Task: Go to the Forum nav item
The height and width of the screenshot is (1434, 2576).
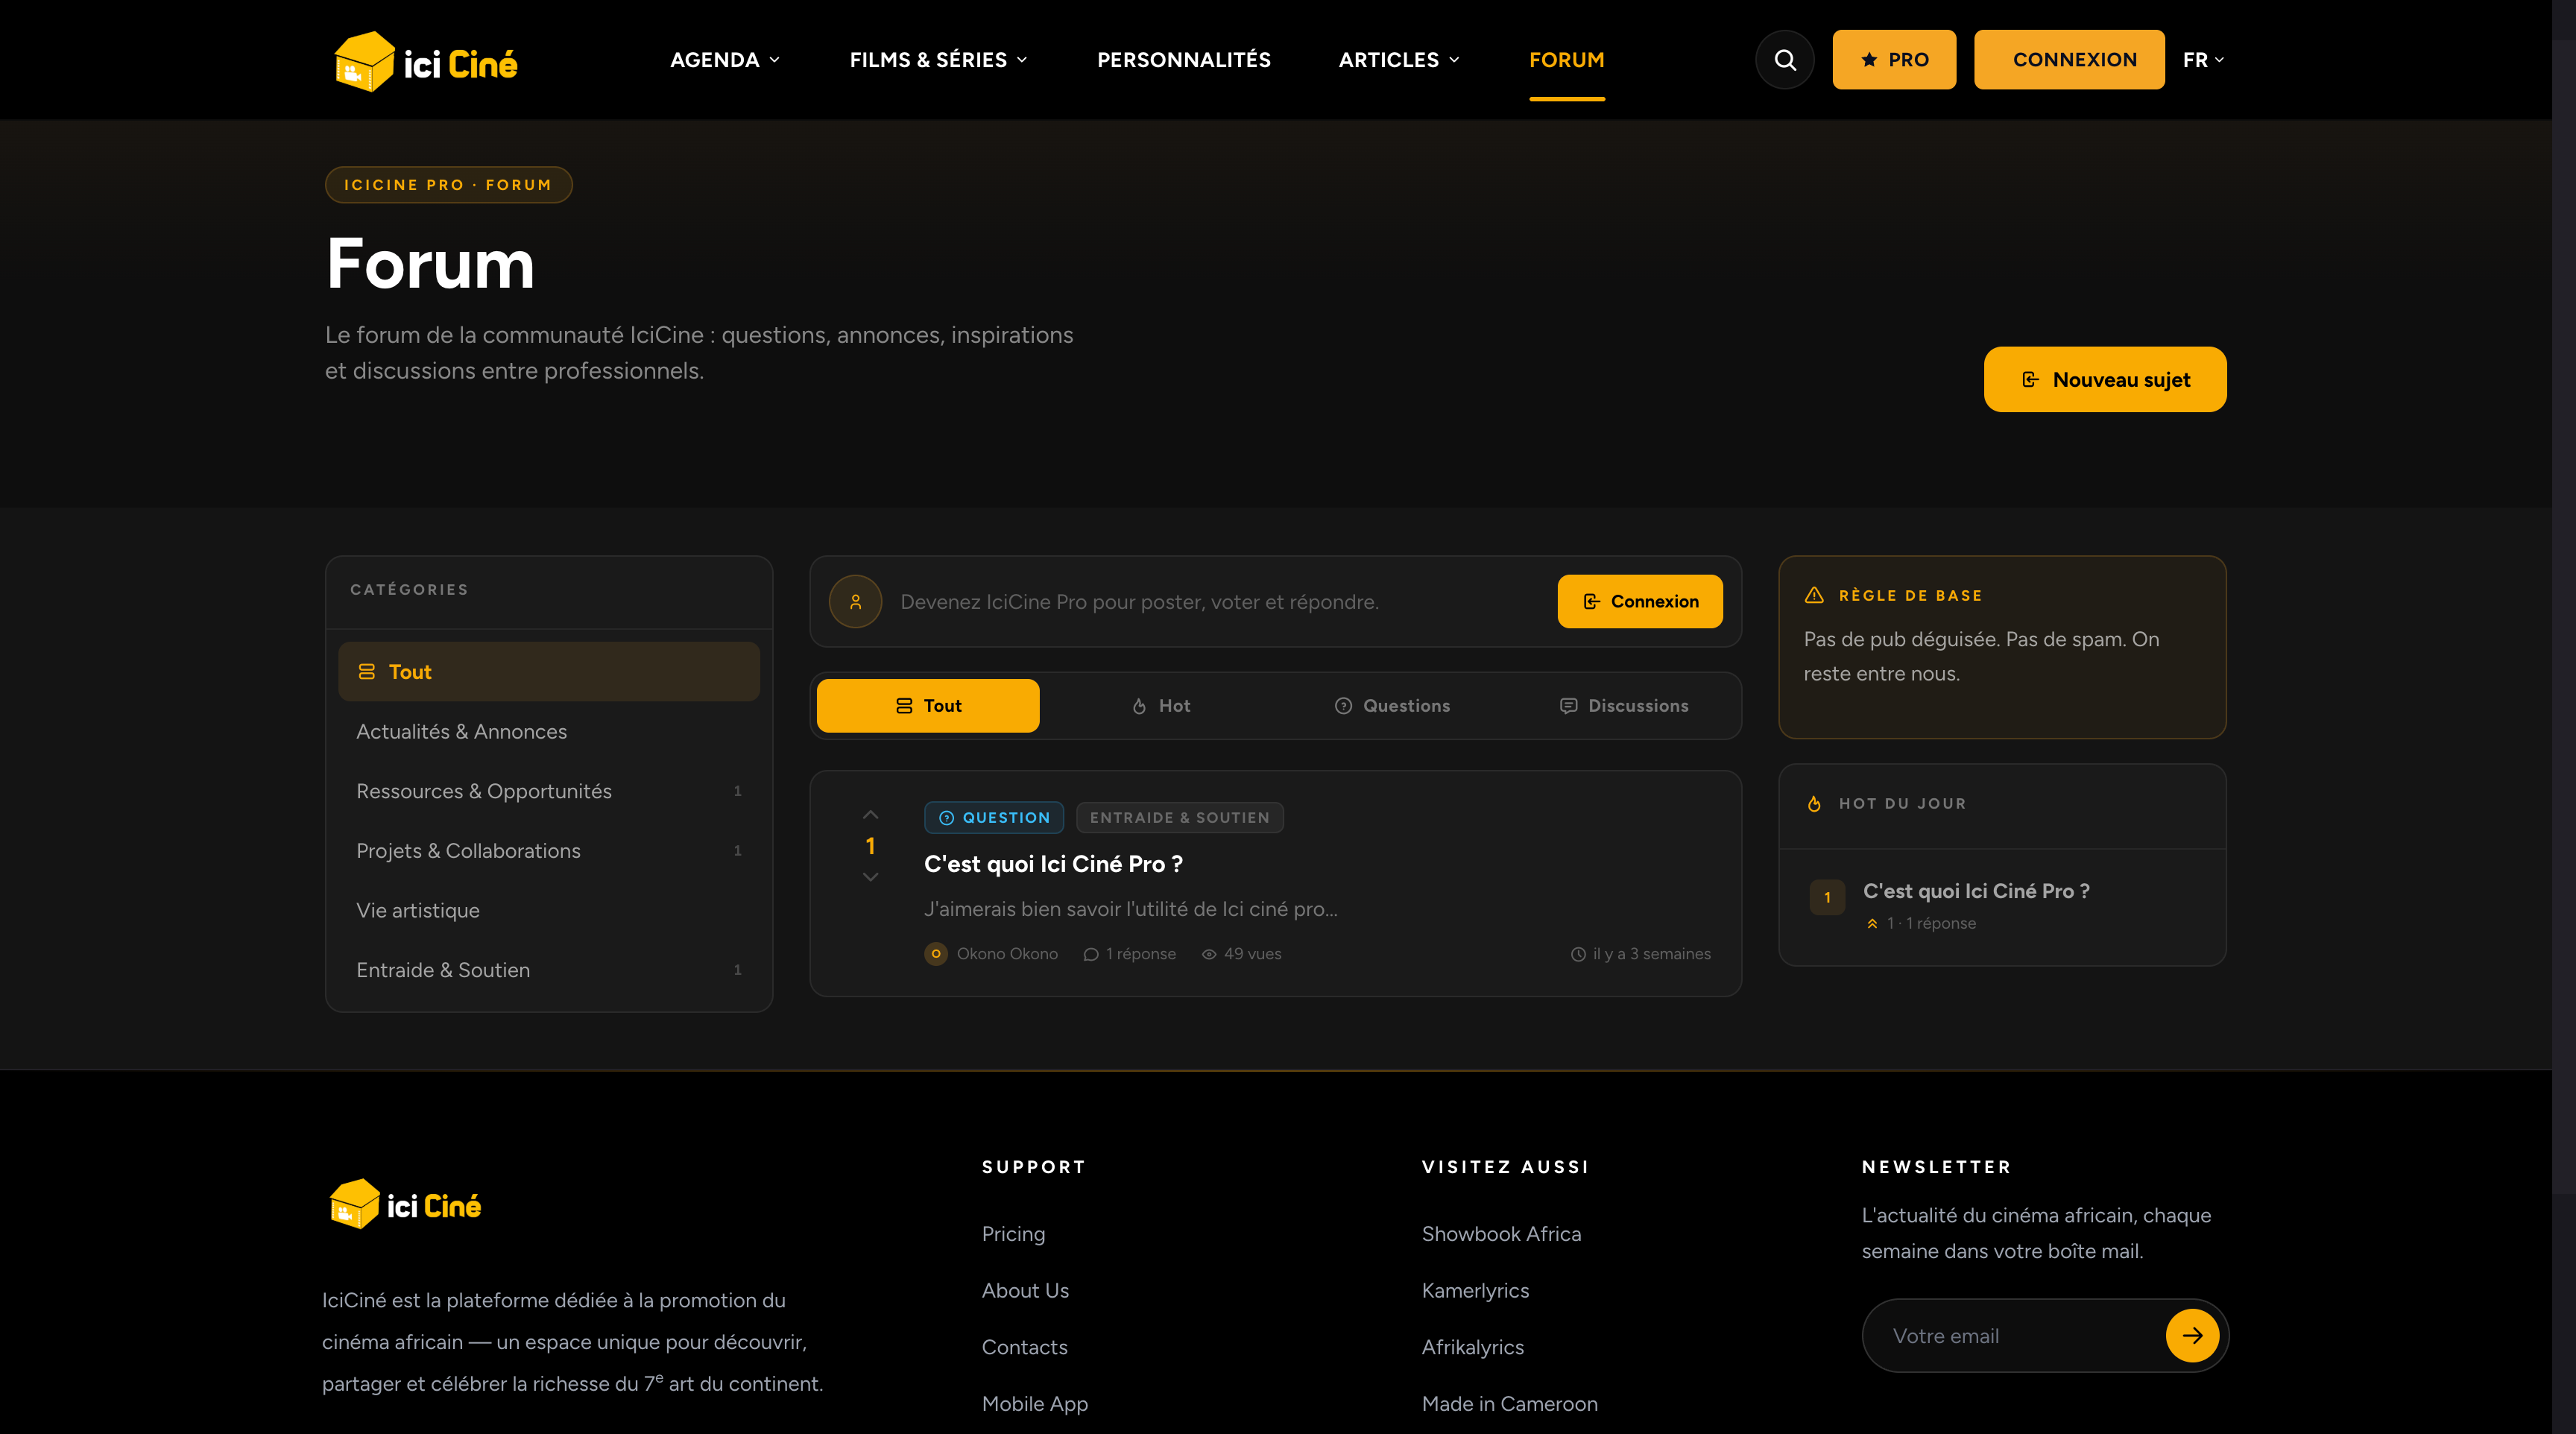Action: click(x=1566, y=60)
